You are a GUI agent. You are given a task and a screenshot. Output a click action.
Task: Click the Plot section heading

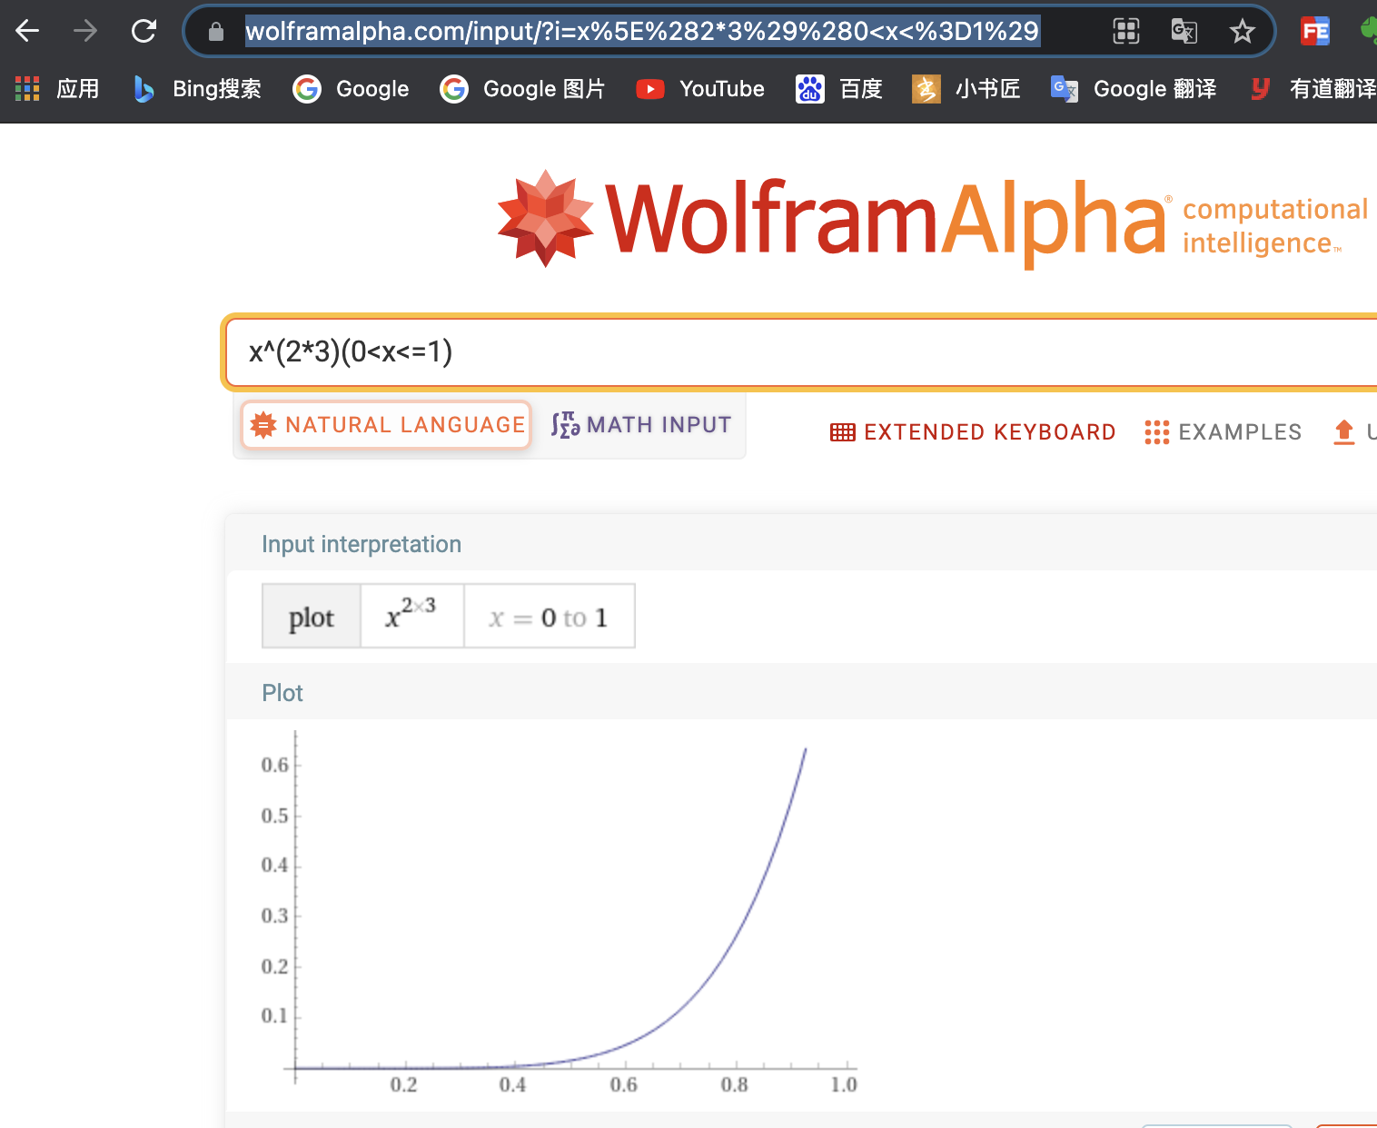coord(282,693)
